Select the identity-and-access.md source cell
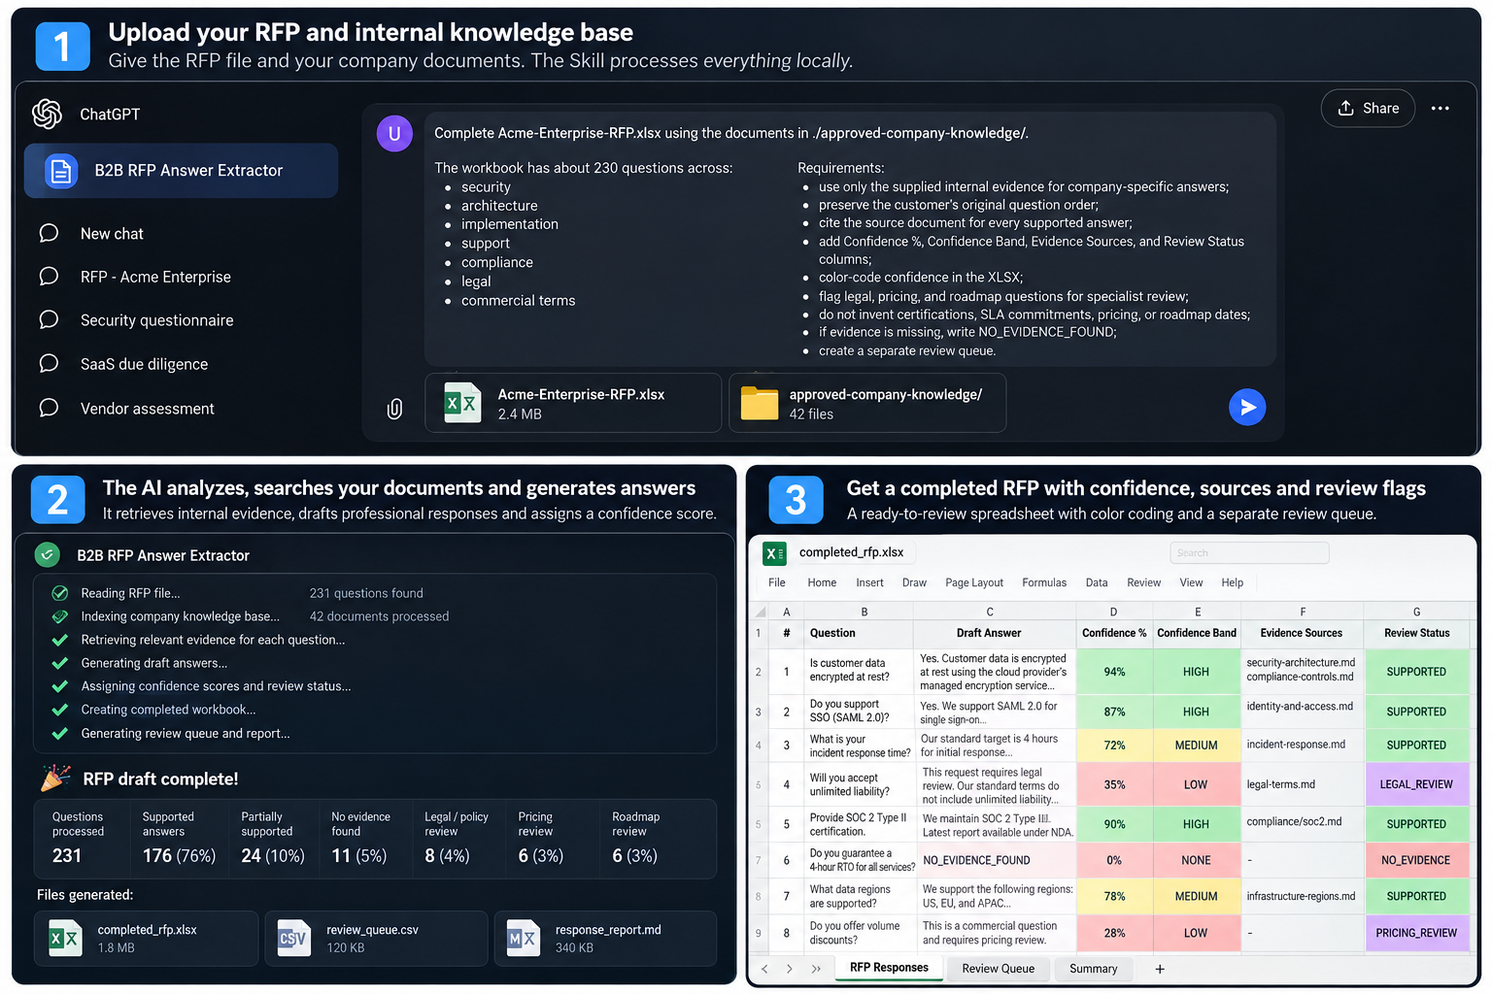 pyautogui.click(x=1302, y=712)
